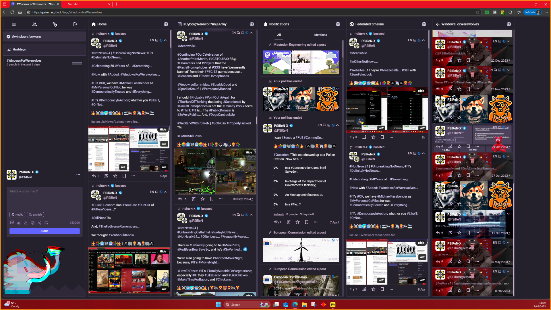Favourite the 30 Sept 2024 post
The image size is (551, 310).
click(x=203, y=199)
